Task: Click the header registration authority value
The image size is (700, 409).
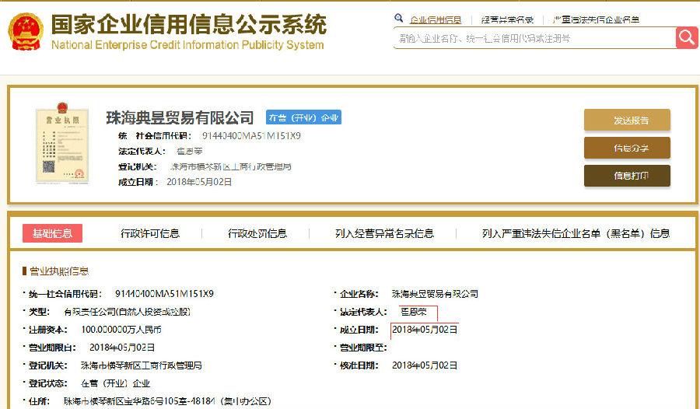Action: click(231, 166)
